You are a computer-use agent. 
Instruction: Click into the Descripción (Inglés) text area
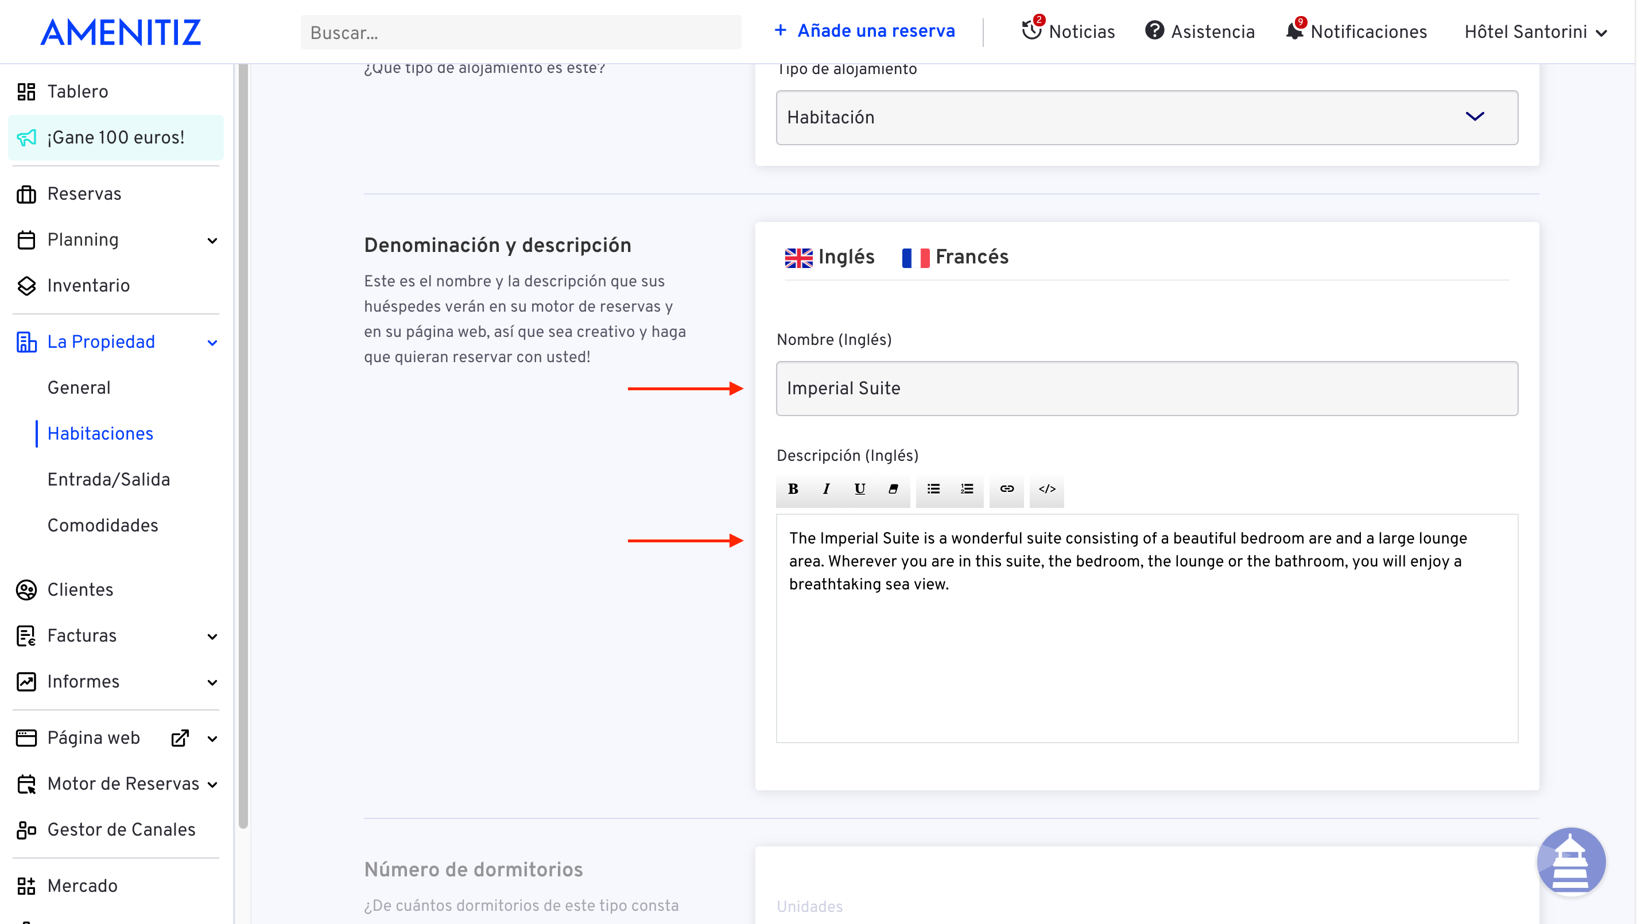pyautogui.click(x=1147, y=628)
